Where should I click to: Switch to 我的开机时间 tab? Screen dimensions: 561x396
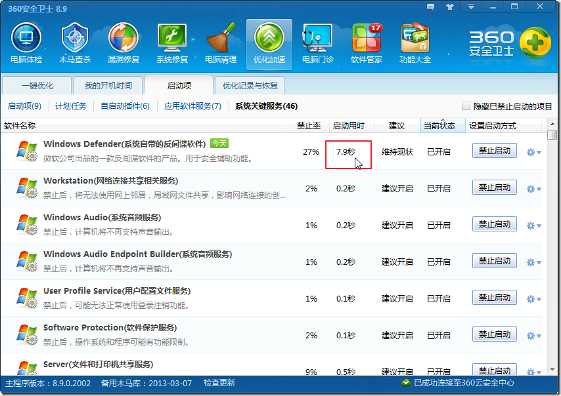tap(108, 86)
